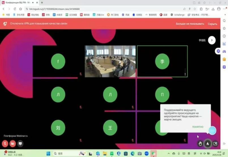Open the 热门游戏 bookmark
This screenshot has height=157, width=228.
[113, 15]
